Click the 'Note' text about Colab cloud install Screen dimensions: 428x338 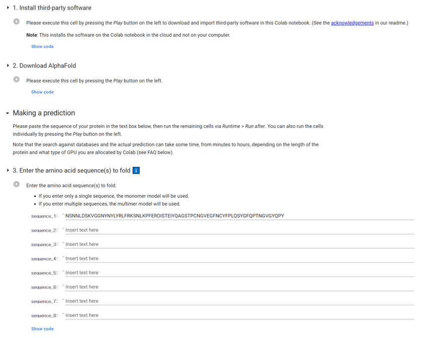point(128,35)
